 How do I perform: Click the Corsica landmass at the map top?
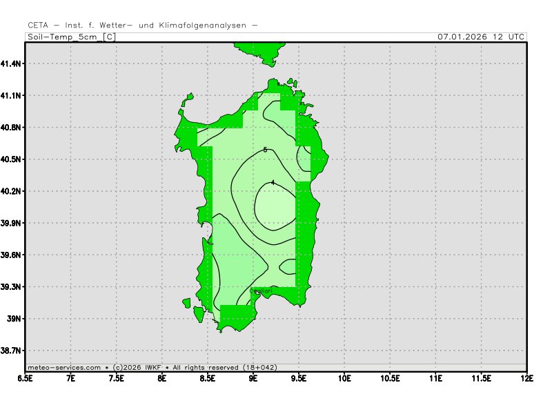click(260, 51)
